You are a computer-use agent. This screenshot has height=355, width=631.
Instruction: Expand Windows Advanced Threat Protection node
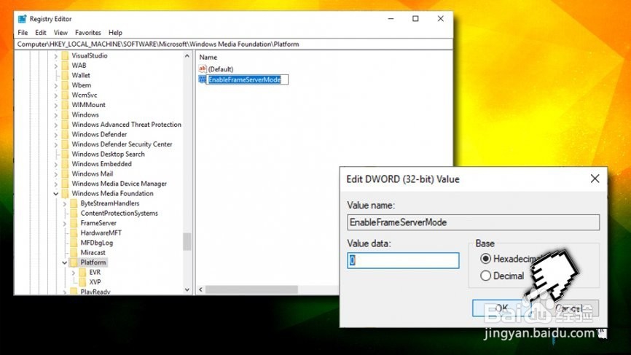point(56,125)
